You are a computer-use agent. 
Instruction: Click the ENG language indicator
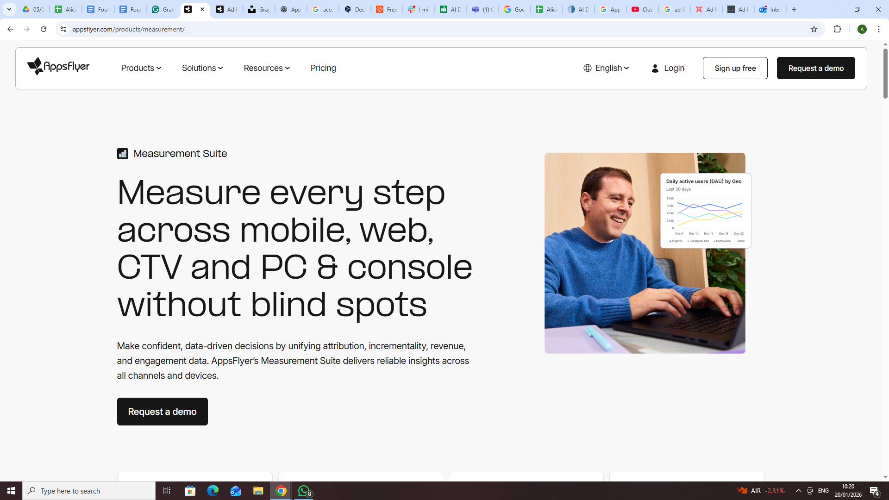click(823, 491)
